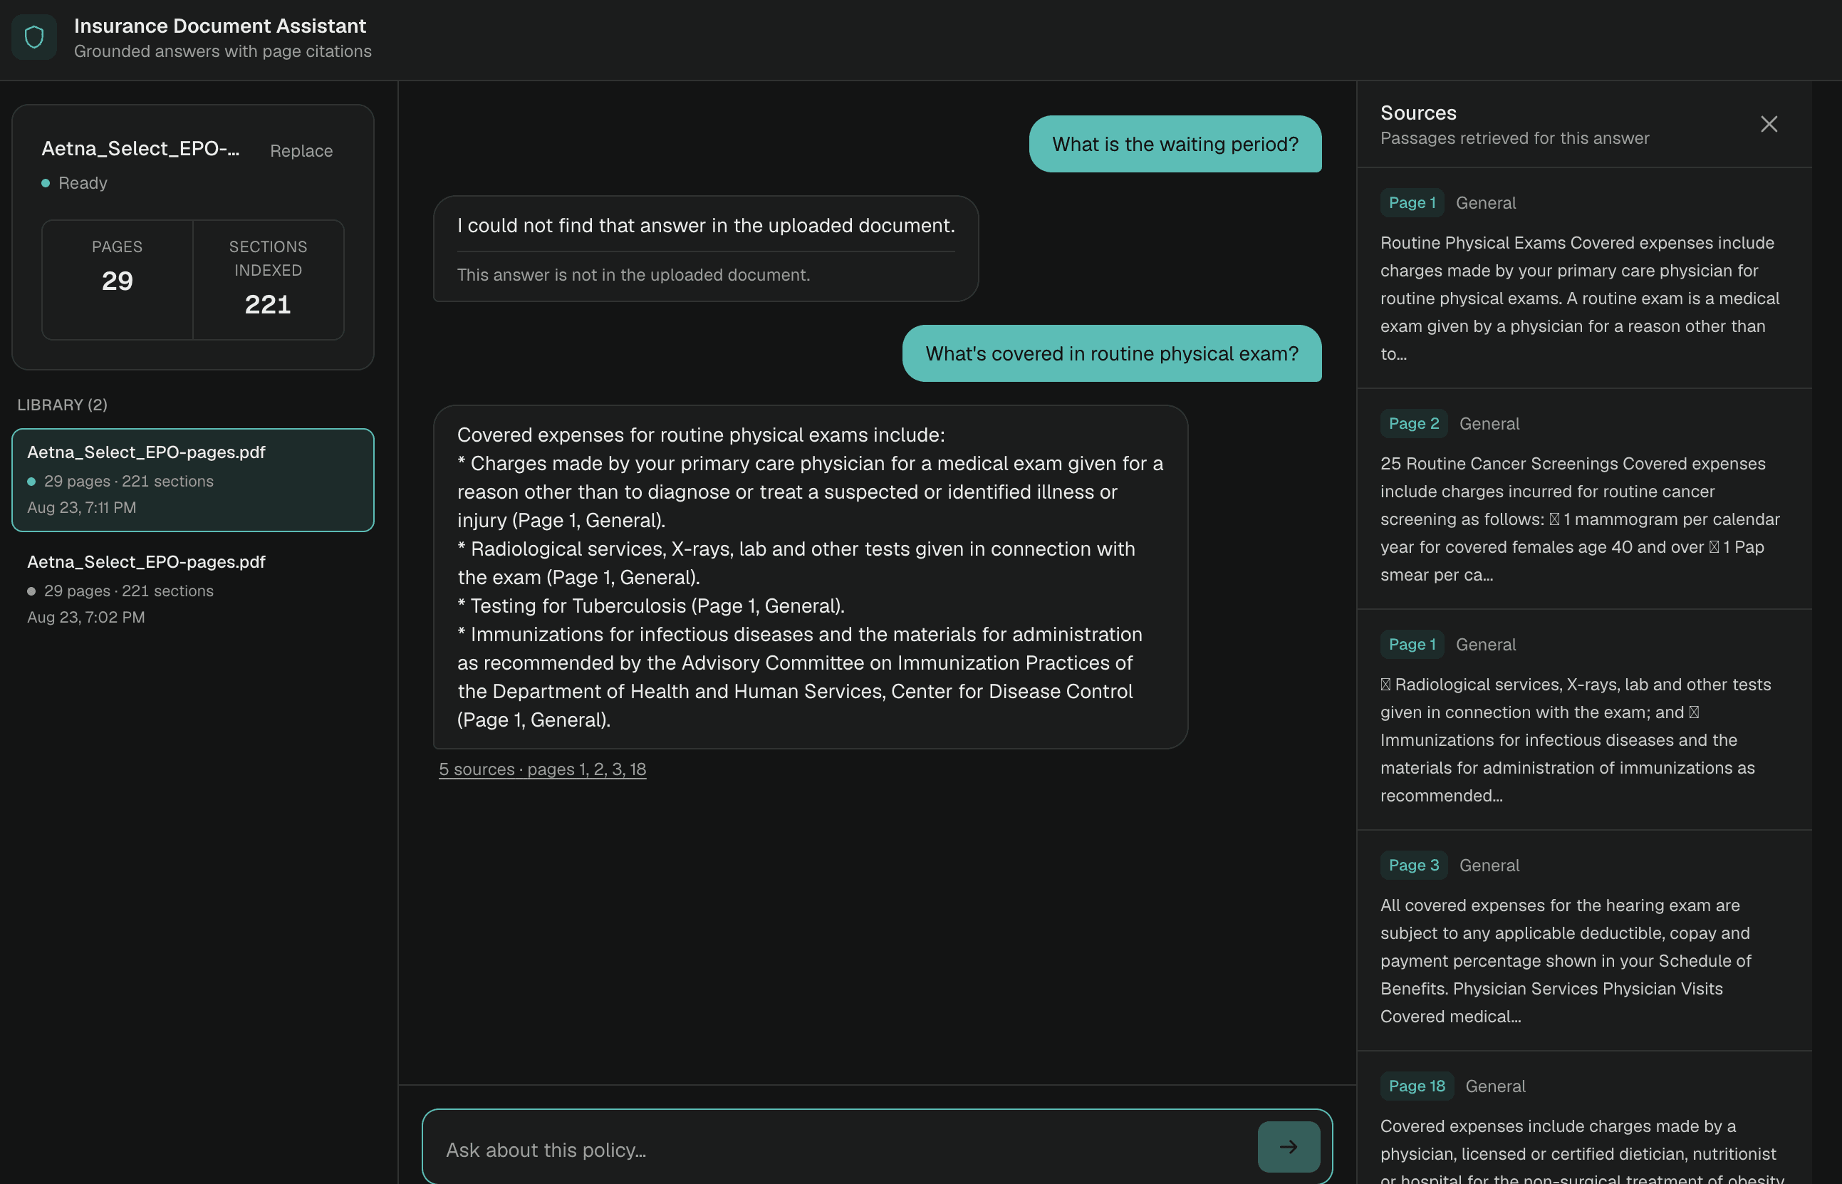This screenshot has width=1842, height=1184.
Task: Click the 'Page 18' source badge
Action: point(1416,1086)
